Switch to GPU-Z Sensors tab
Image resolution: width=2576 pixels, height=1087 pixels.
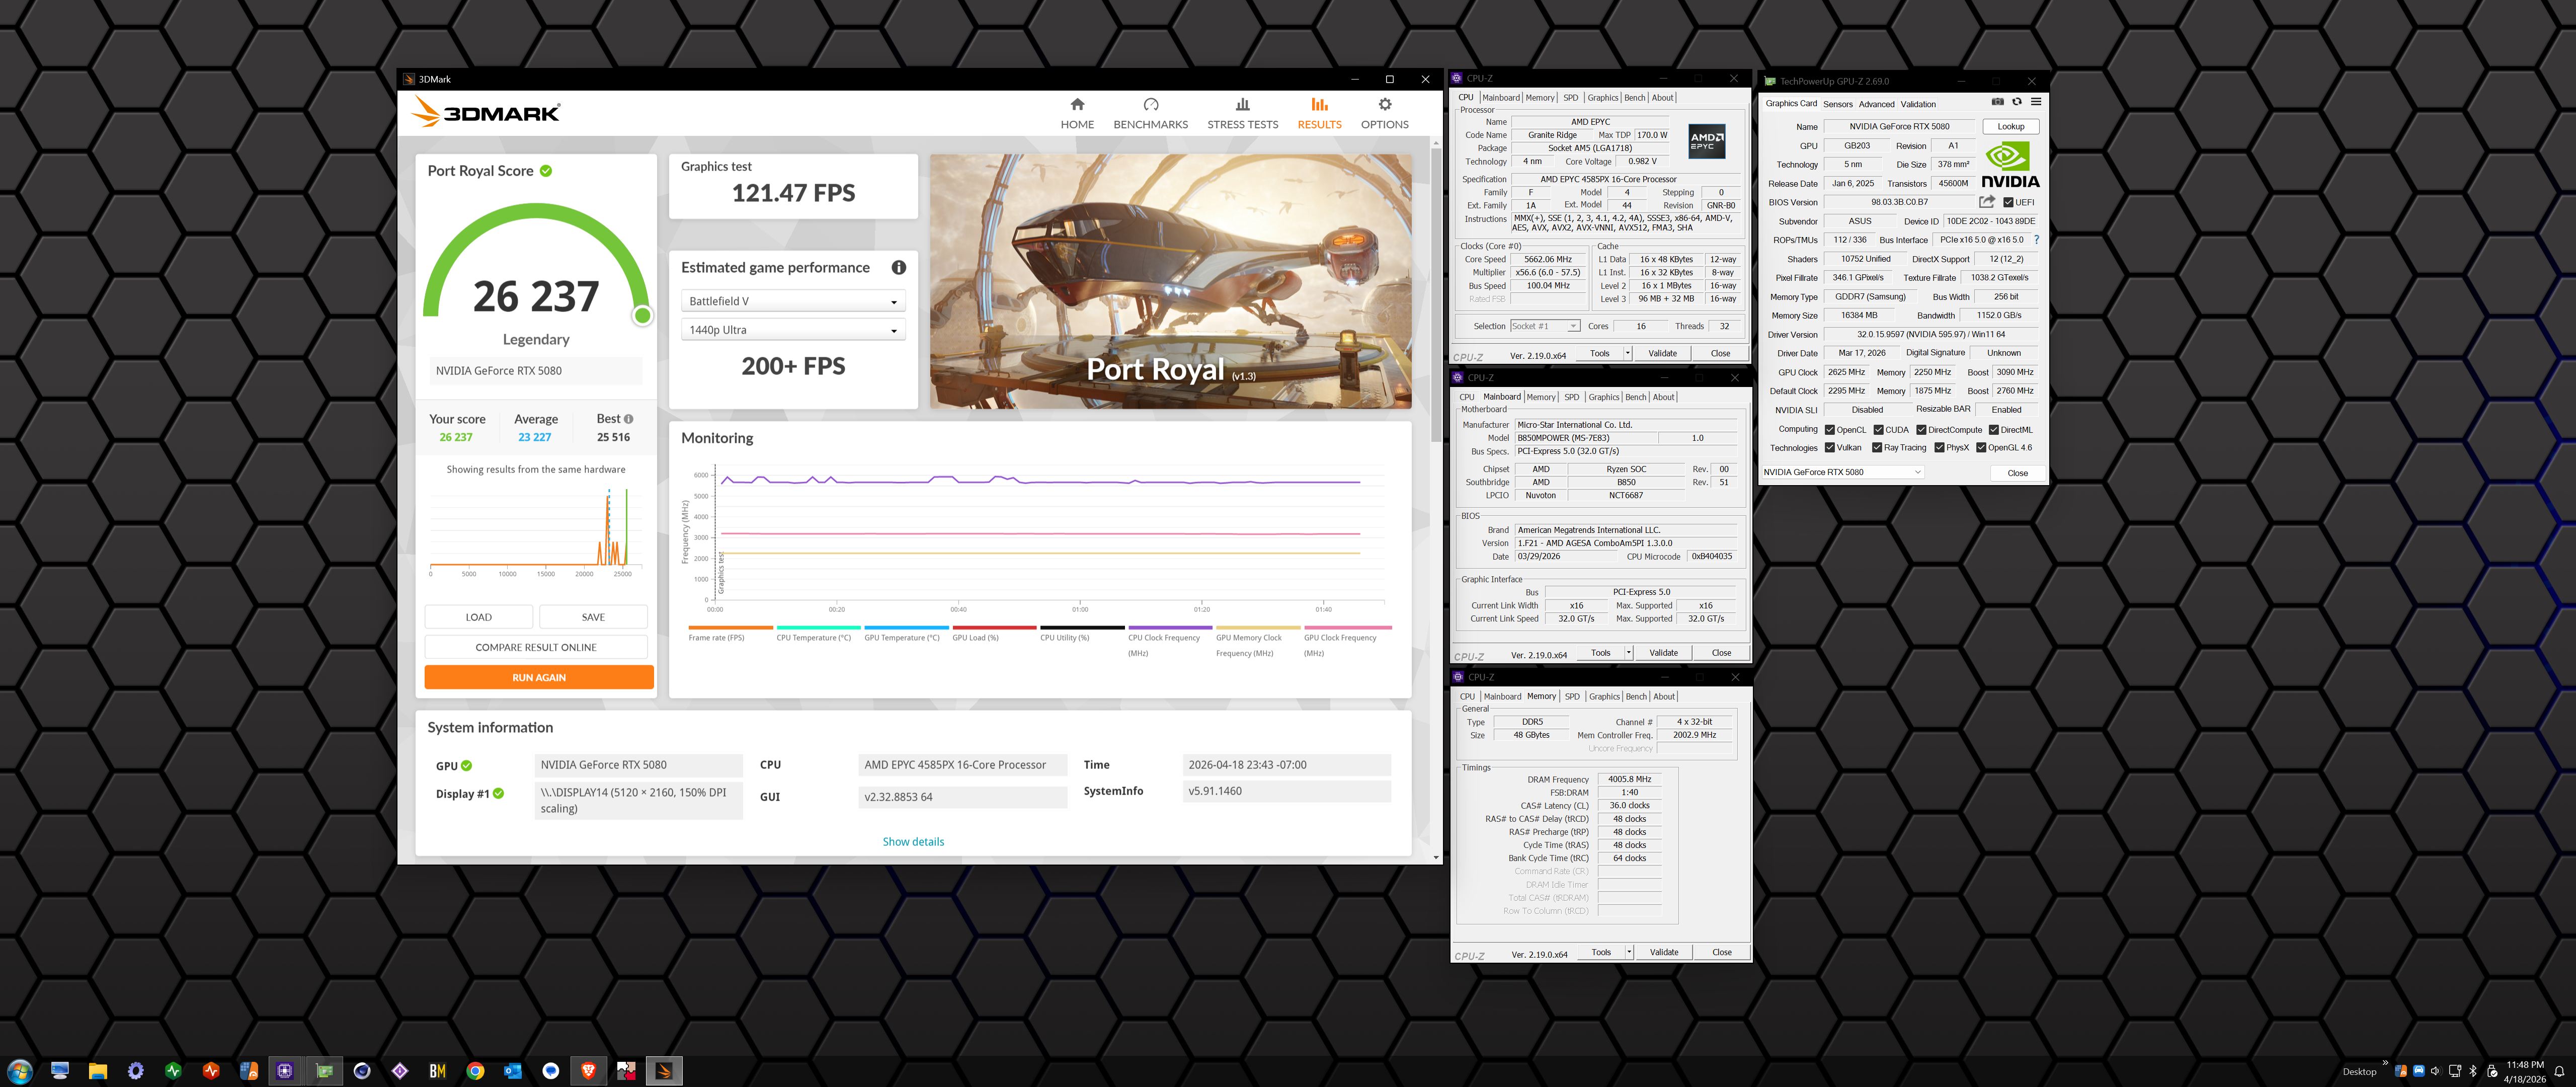click(1837, 104)
